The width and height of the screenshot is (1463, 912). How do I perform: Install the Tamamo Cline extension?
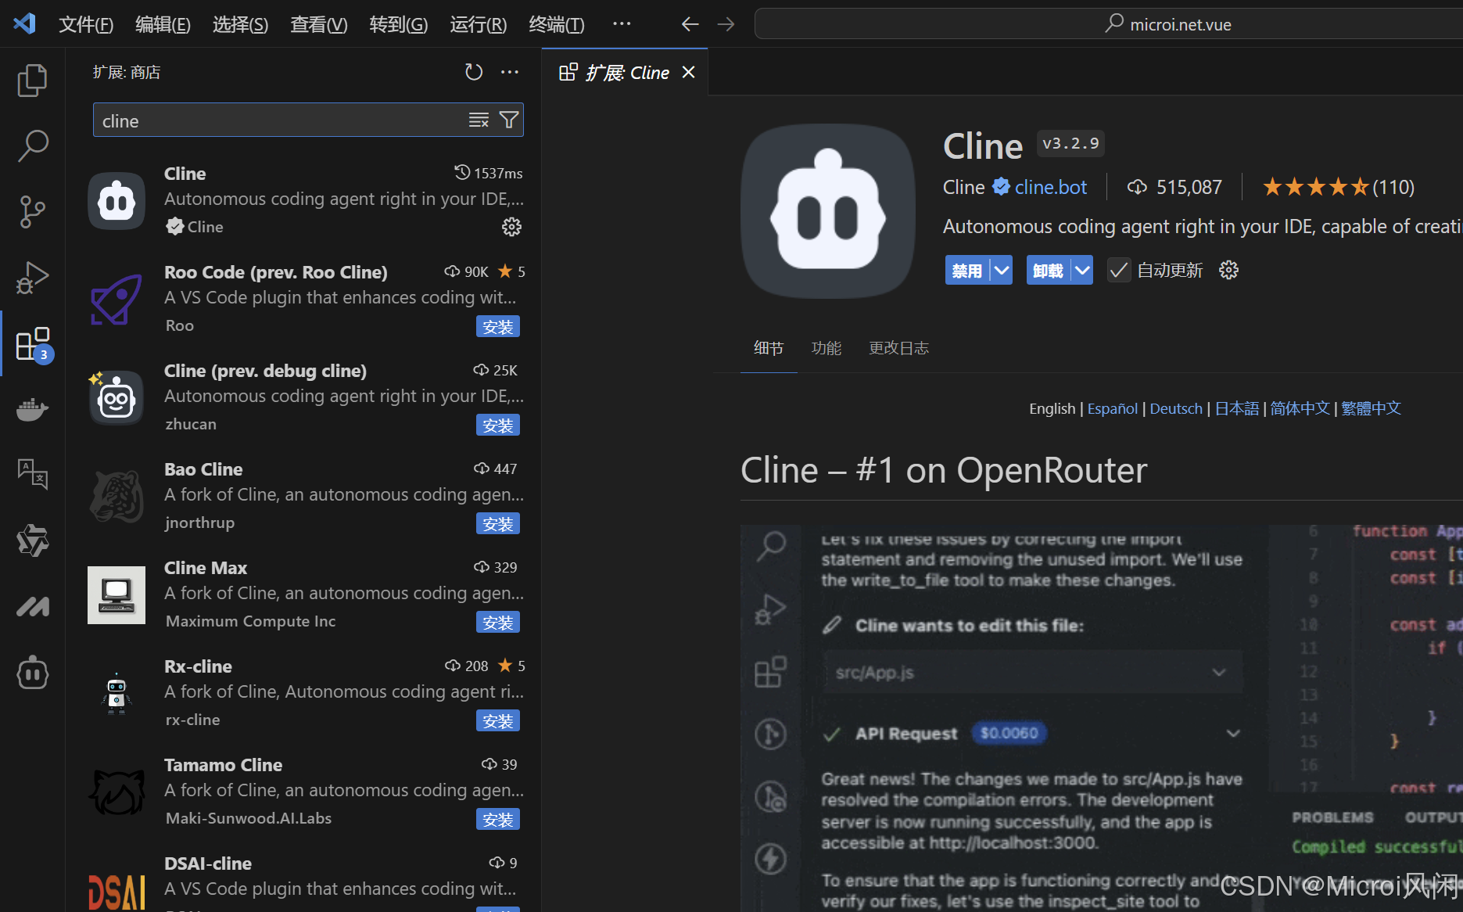pyautogui.click(x=498, y=819)
